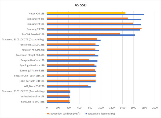Viewport: 161px width, 118px height.
Task: Click the axis value 800
Action: 90,108
